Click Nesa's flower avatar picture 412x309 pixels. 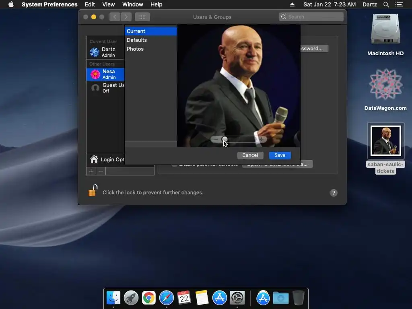pyautogui.click(x=95, y=74)
